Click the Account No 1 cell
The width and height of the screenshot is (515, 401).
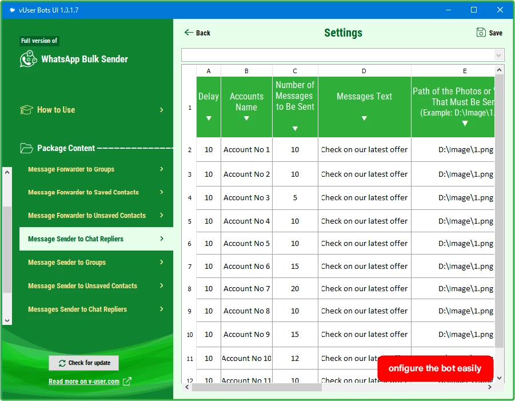tap(246, 149)
